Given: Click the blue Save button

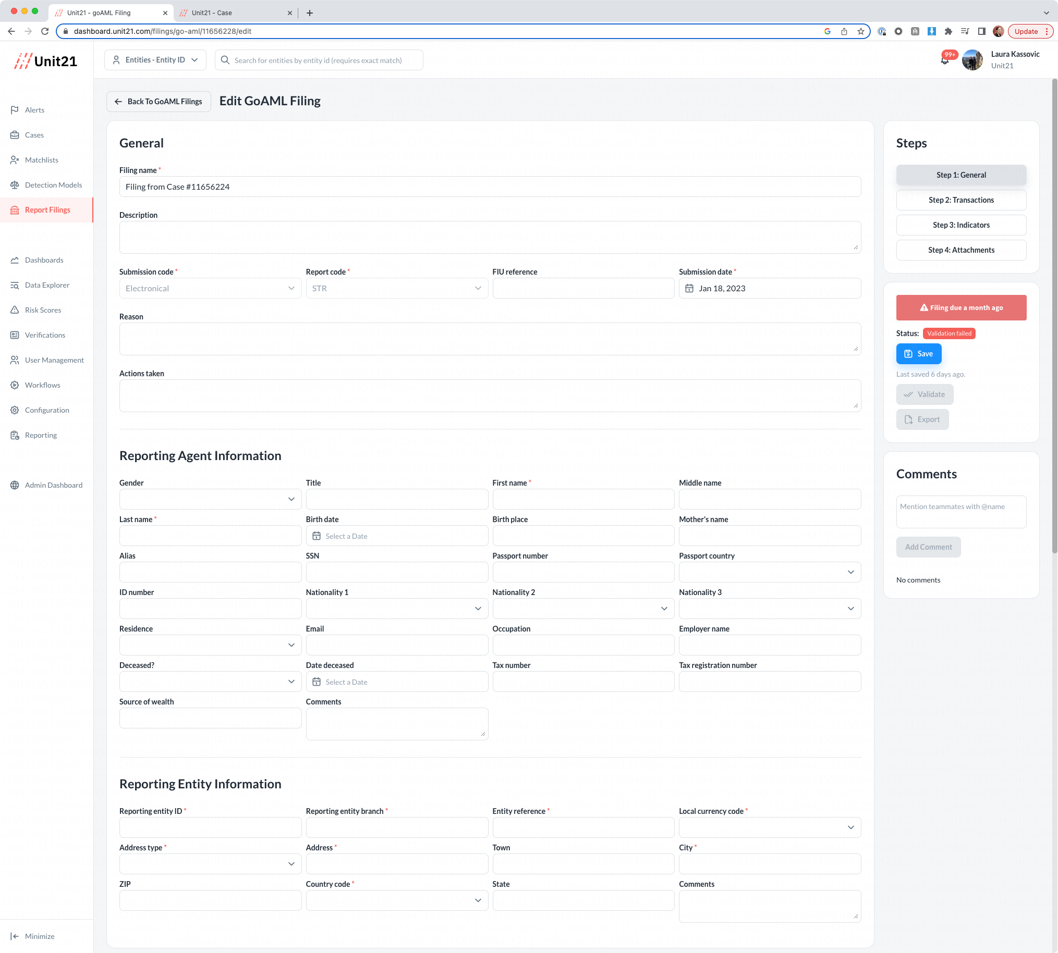Looking at the screenshot, I should (x=918, y=354).
